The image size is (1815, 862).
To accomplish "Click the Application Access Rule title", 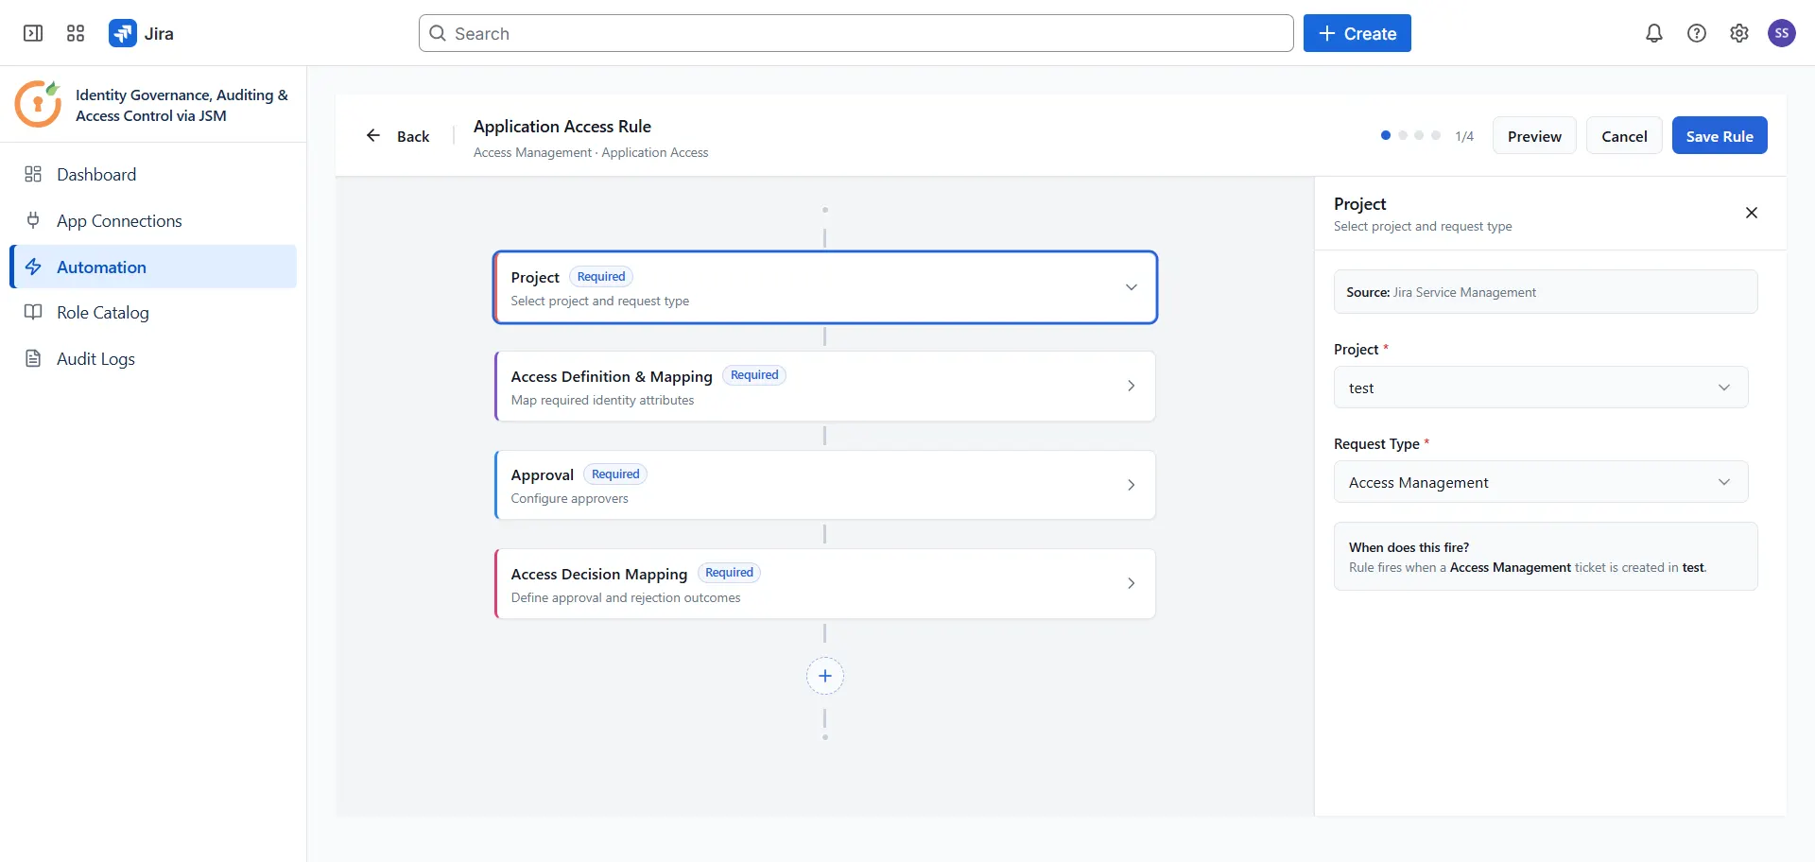I will [x=562, y=126].
